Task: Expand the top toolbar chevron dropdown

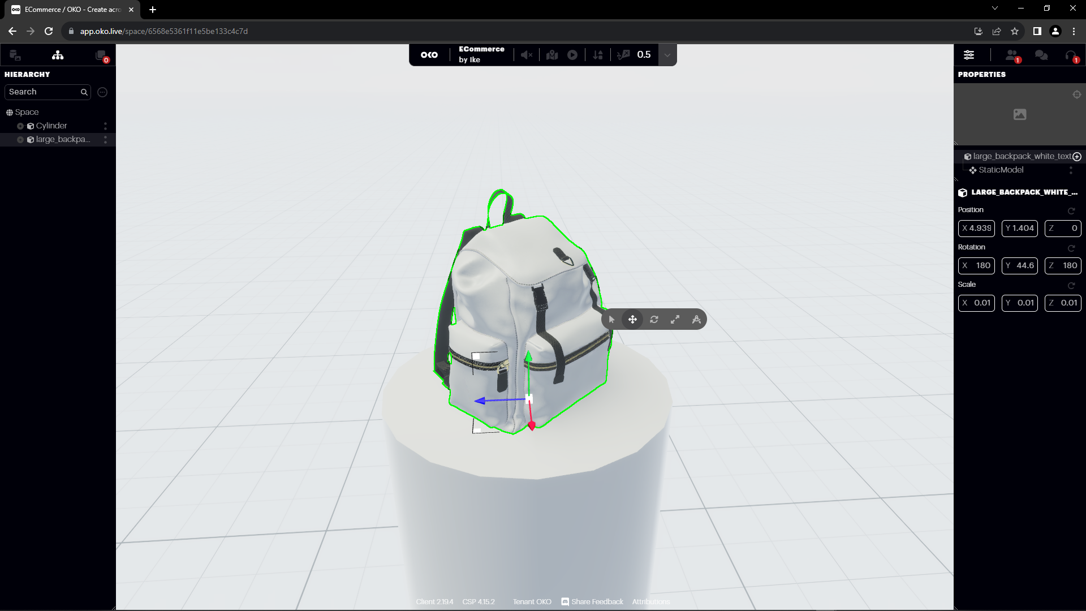Action: point(668,55)
